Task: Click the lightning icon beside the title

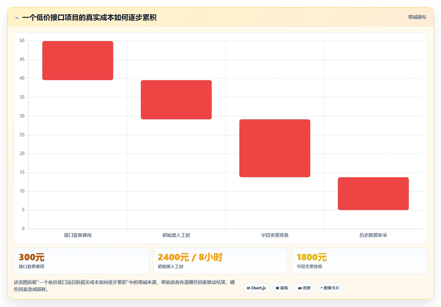Action: 17,18
